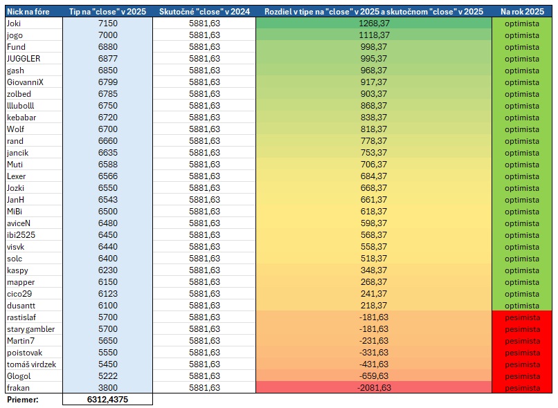Click the 'Nick na fóre' column header
Screen dimensions: 558x408
click(x=33, y=12)
